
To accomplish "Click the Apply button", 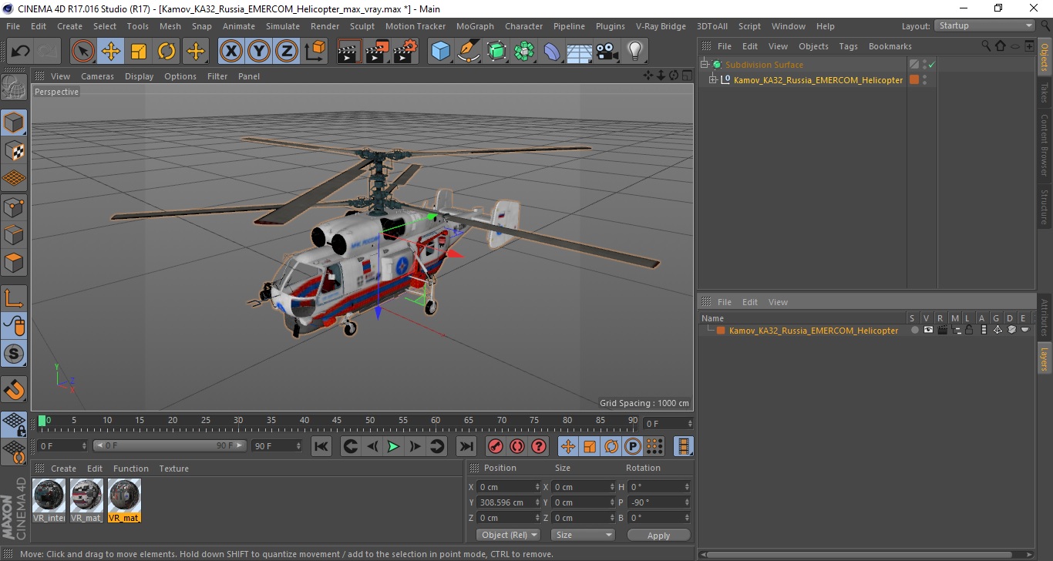I will coord(658,535).
